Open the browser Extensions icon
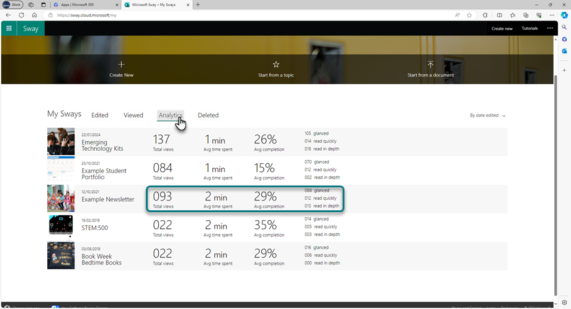Screen dimensions: 571x309 [x=485, y=15]
